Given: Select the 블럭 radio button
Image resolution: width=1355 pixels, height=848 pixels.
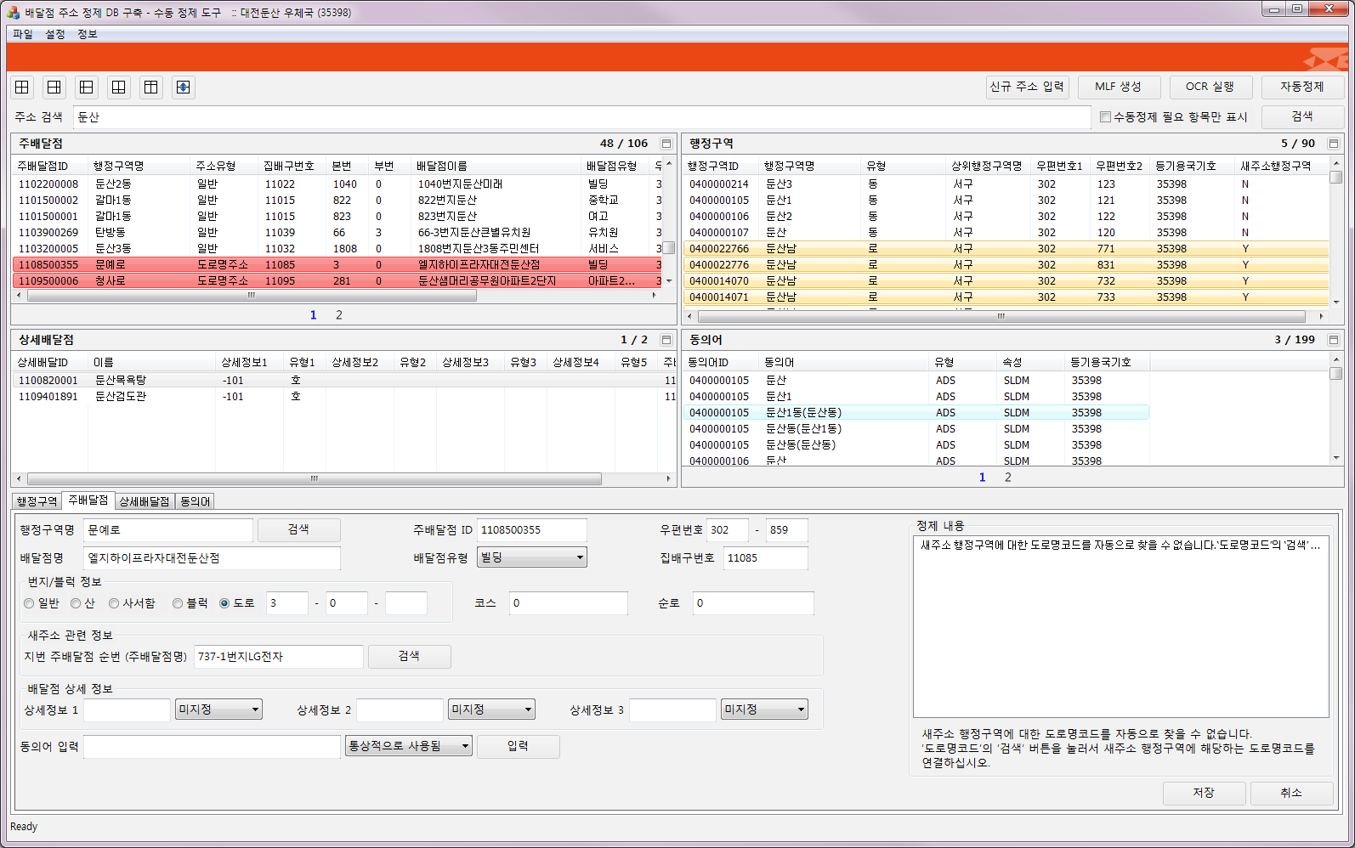Looking at the screenshot, I should pyautogui.click(x=178, y=603).
